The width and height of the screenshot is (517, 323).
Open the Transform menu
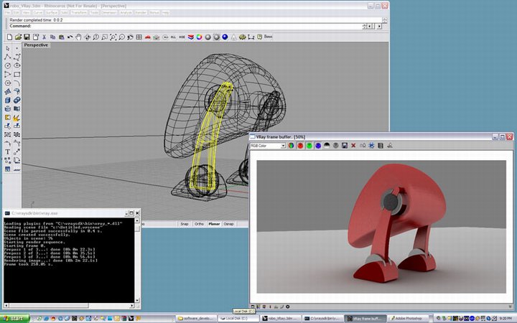point(79,12)
